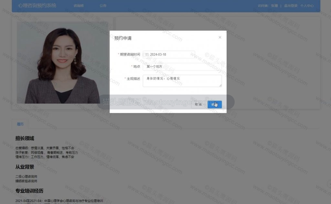Open 咨询师 in the top navigation
The width and height of the screenshot is (331, 204).
(79, 6)
